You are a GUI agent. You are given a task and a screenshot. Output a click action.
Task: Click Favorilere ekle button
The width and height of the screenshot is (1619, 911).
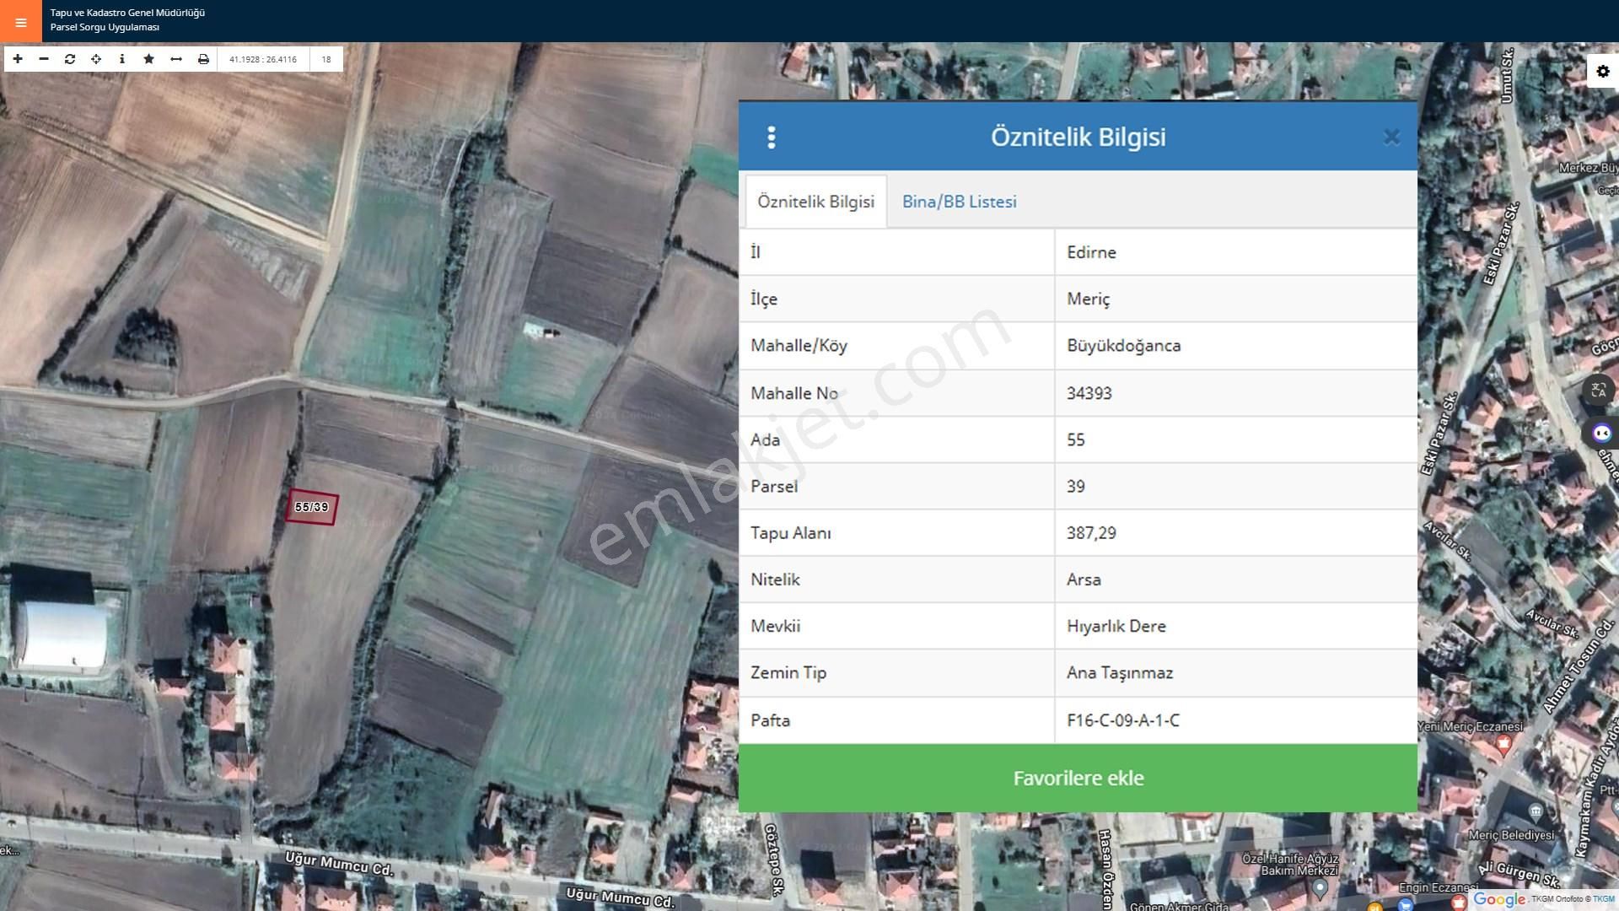click(1078, 778)
